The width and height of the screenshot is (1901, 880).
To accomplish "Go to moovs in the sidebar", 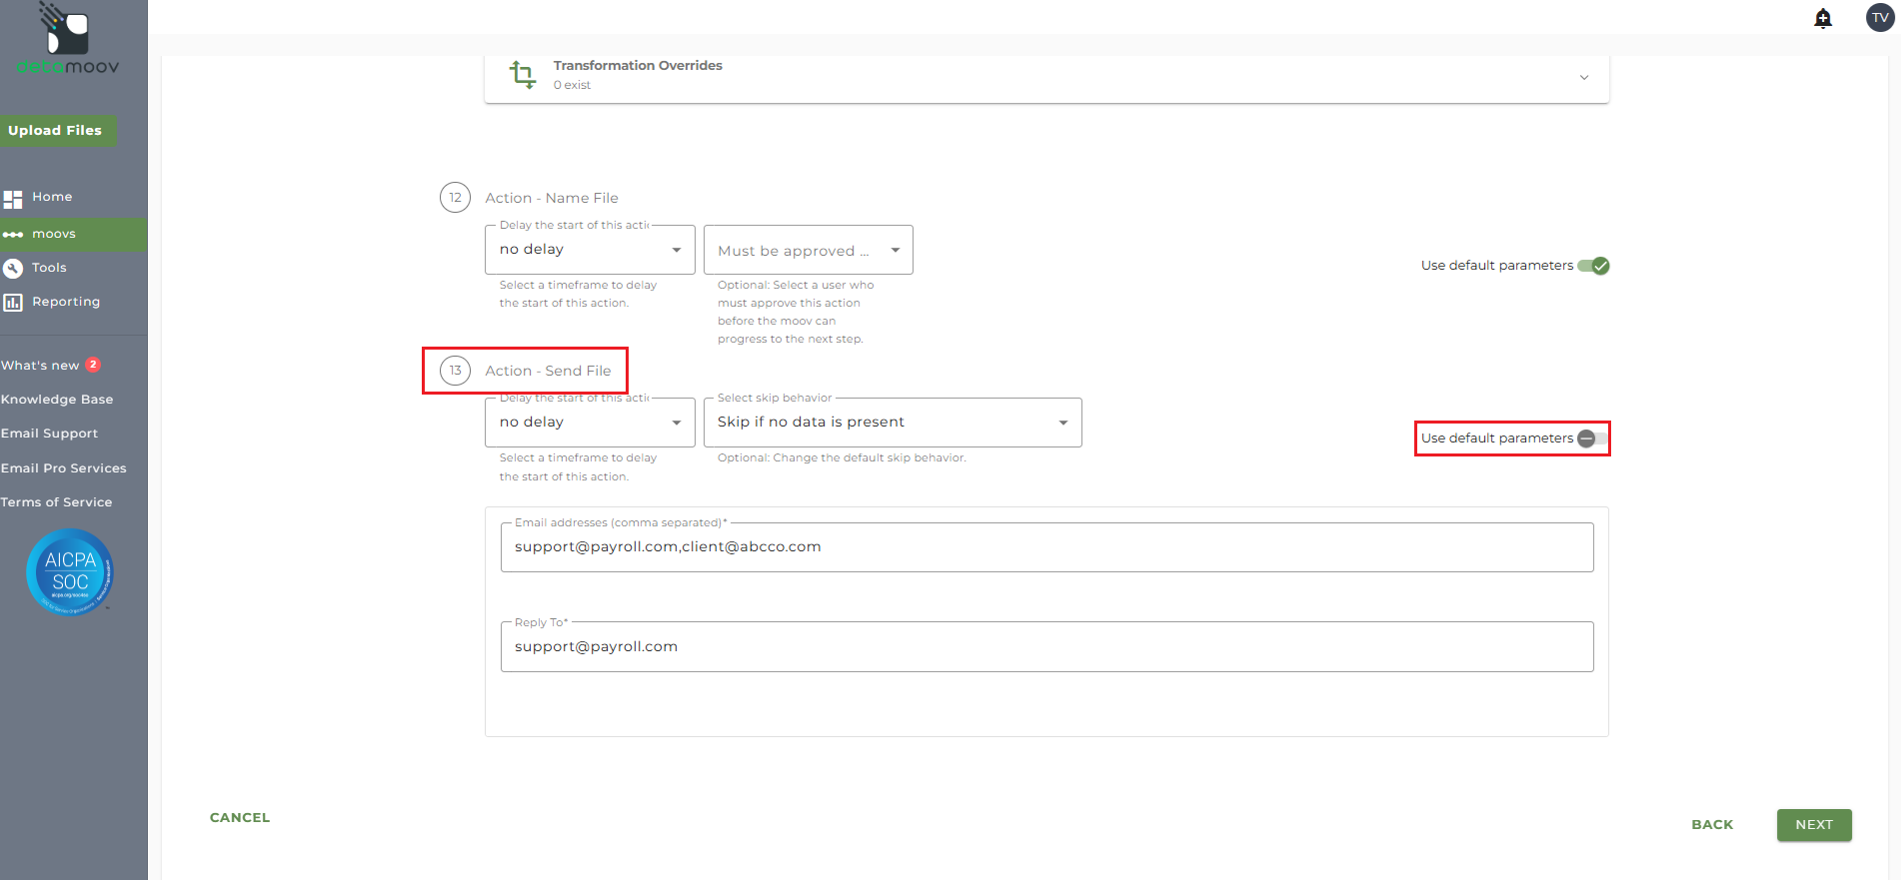I will 54,234.
